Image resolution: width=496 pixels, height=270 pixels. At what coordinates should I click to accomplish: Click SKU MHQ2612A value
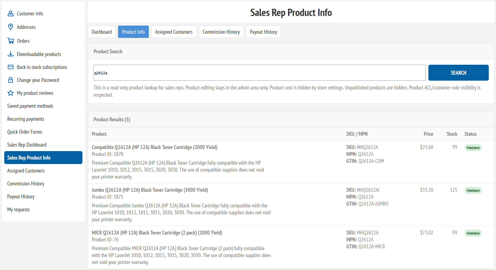[368, 233]
